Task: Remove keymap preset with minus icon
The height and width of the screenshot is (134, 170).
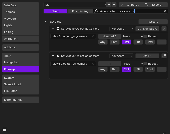Action: point(114,5)
